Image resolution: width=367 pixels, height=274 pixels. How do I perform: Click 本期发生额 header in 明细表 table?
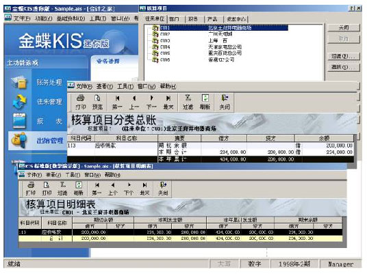[170, 220]
